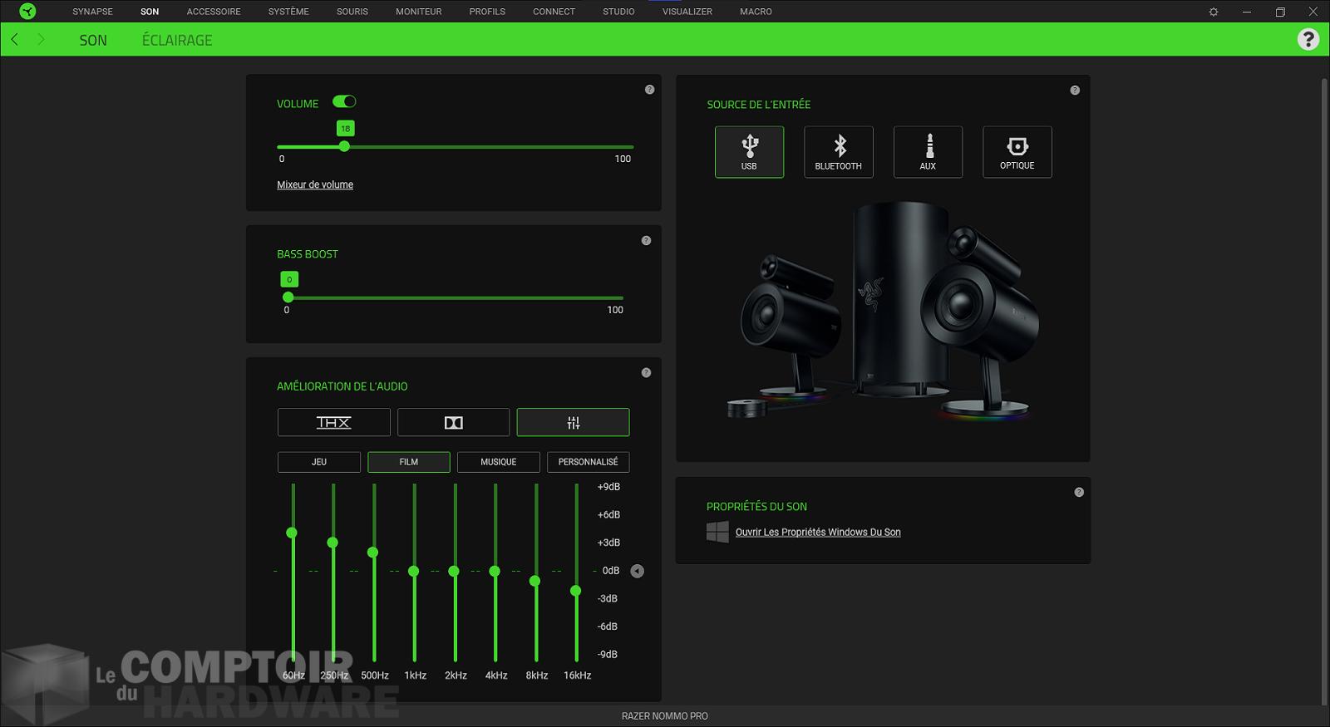Screen dimensions: 1330x727
Task: Open the Moniteur tab
Action: pos(419,12)
